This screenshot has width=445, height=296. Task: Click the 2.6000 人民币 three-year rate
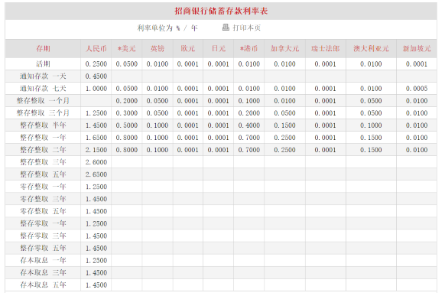point(96,162)
